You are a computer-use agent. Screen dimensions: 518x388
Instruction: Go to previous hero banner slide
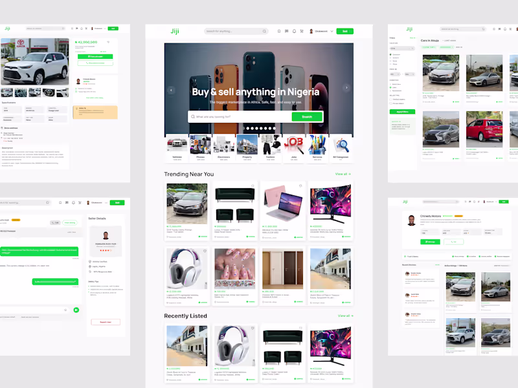[x=171, y=90]
